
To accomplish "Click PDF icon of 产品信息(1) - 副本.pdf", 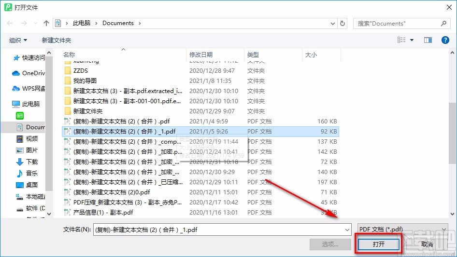I will (x=67, y=213).
